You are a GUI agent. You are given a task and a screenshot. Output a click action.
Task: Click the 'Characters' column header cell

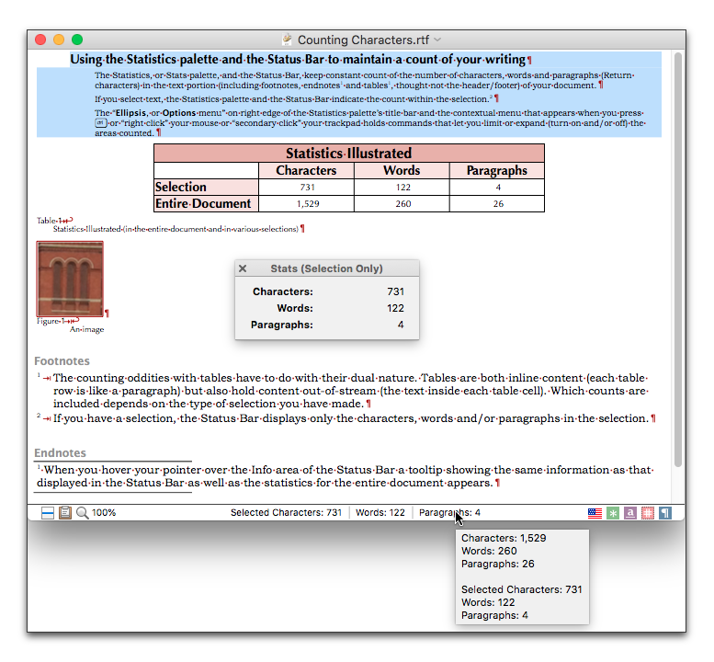coord(306,170)
